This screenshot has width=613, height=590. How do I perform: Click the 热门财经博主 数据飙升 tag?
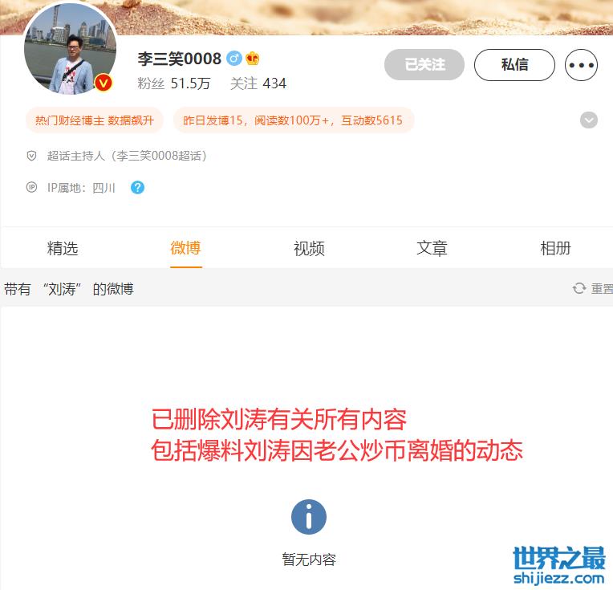94,120
